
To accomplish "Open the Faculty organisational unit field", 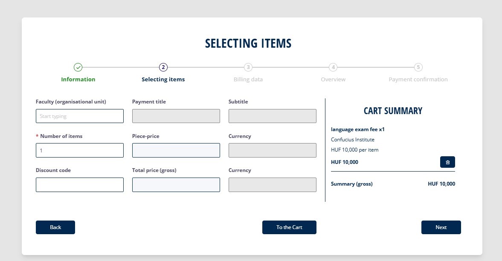I will pos(80,116).
